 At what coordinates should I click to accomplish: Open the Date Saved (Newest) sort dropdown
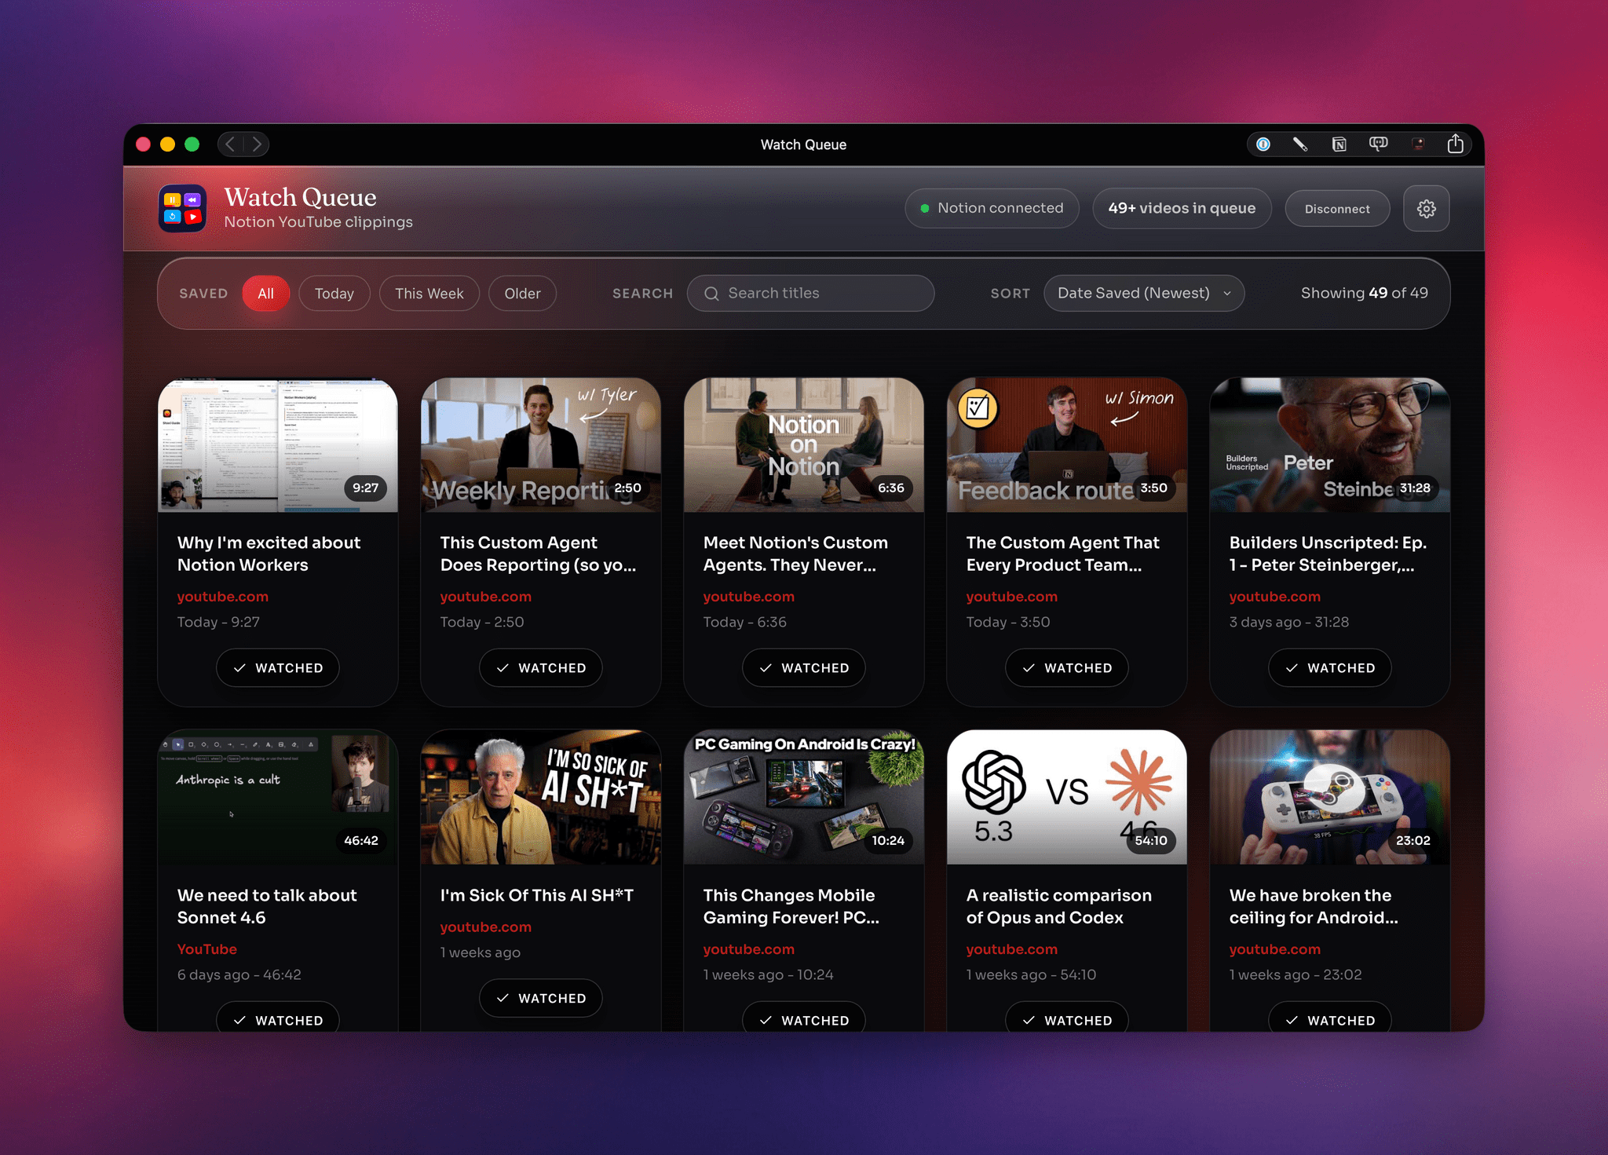[1144, 294]
